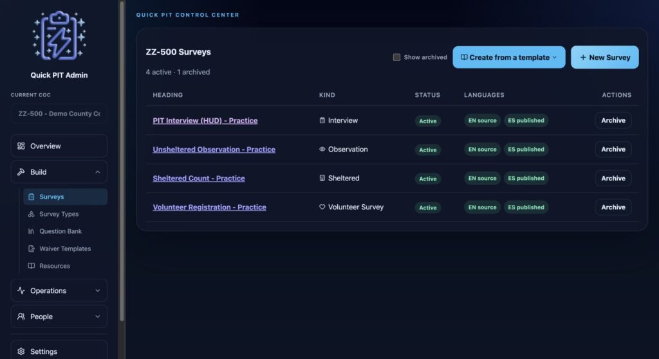
Task: Click EN source badge in Volunteer Registration row
Action: click(x=482, y=207)
